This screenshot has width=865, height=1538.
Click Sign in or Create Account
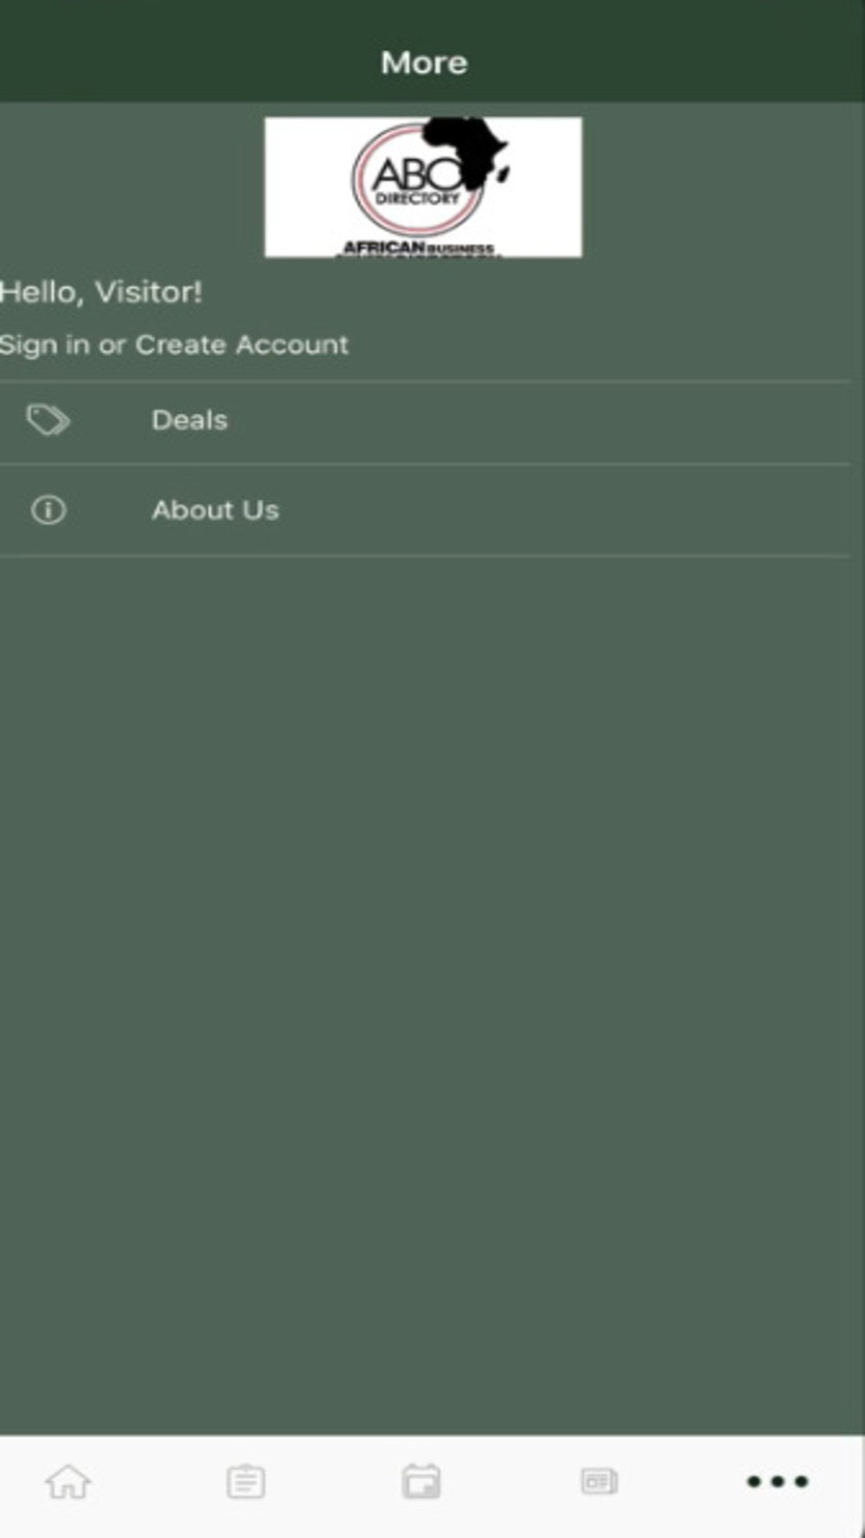click(174, 345)
